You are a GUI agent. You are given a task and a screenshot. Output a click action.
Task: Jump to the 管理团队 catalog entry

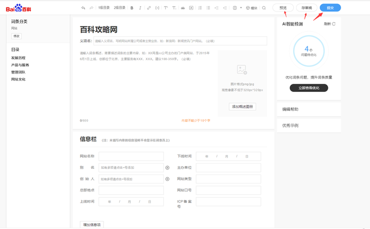tap(18, 72)
